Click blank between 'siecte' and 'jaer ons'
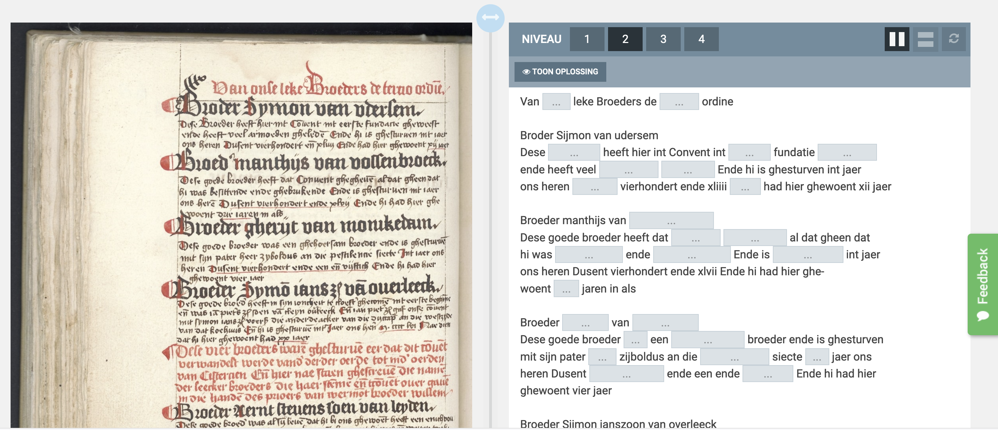 [x=817, y=357]
